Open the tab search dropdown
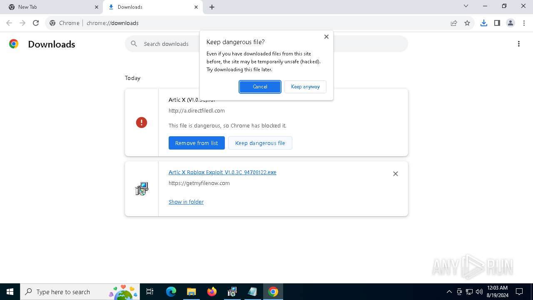Screen dimensions: 533x300 click(466, 6)
